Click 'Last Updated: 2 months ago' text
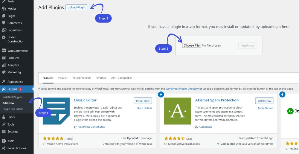The width and height of the screenshot is (299, 154). (256, 138)
